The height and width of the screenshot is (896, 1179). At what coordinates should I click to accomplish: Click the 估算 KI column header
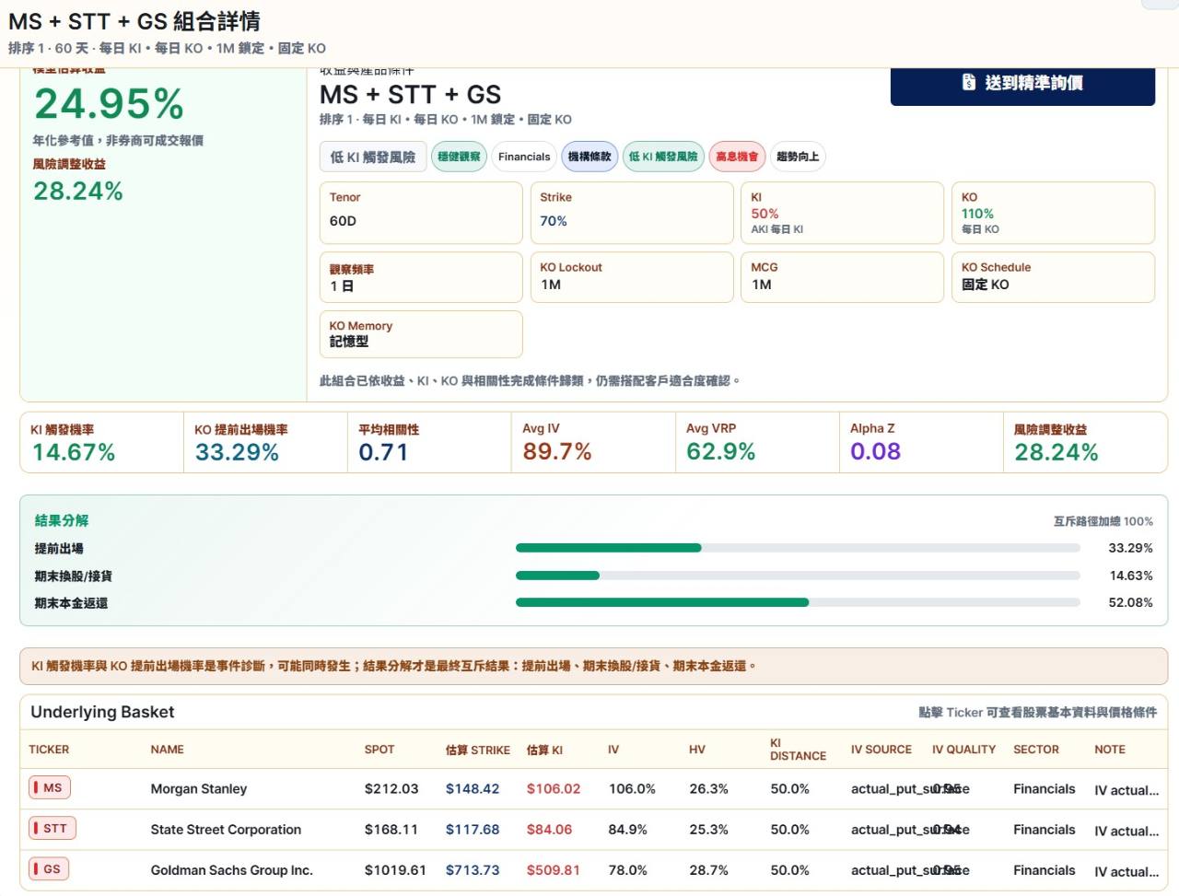tap(544, 750)
